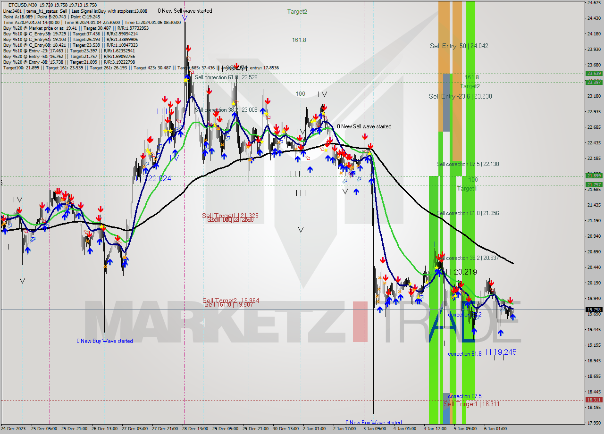The height and width of the screenshot is (434, 604).
Task: Click the 23.180 price axis label
Action: (594, 96)
